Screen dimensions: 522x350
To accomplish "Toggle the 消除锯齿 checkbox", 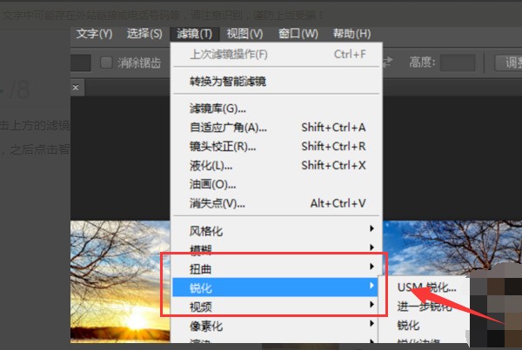I will click(x=106, y=63).
